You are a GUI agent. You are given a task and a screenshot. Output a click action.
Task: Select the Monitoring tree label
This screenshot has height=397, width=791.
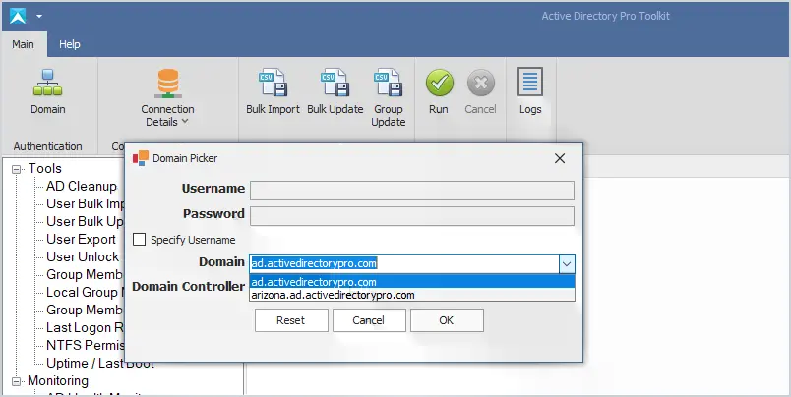tap(58, 381)
